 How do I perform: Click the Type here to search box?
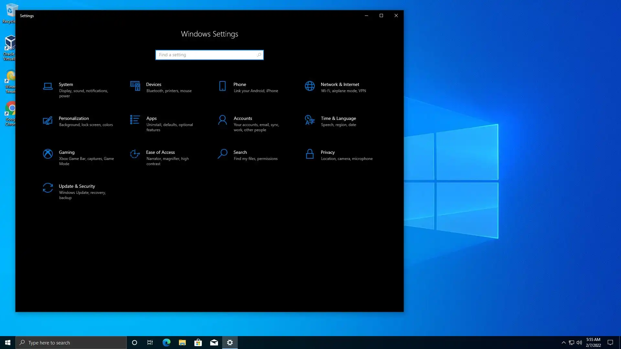tap(71, 343)
